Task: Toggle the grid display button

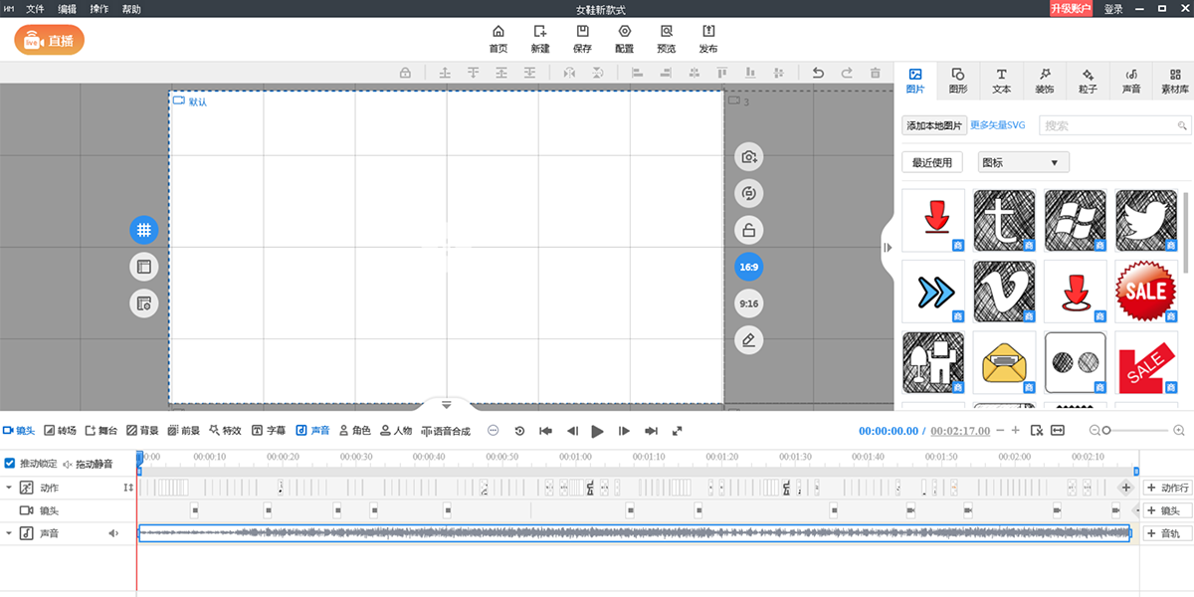Action: coord(144,230)
